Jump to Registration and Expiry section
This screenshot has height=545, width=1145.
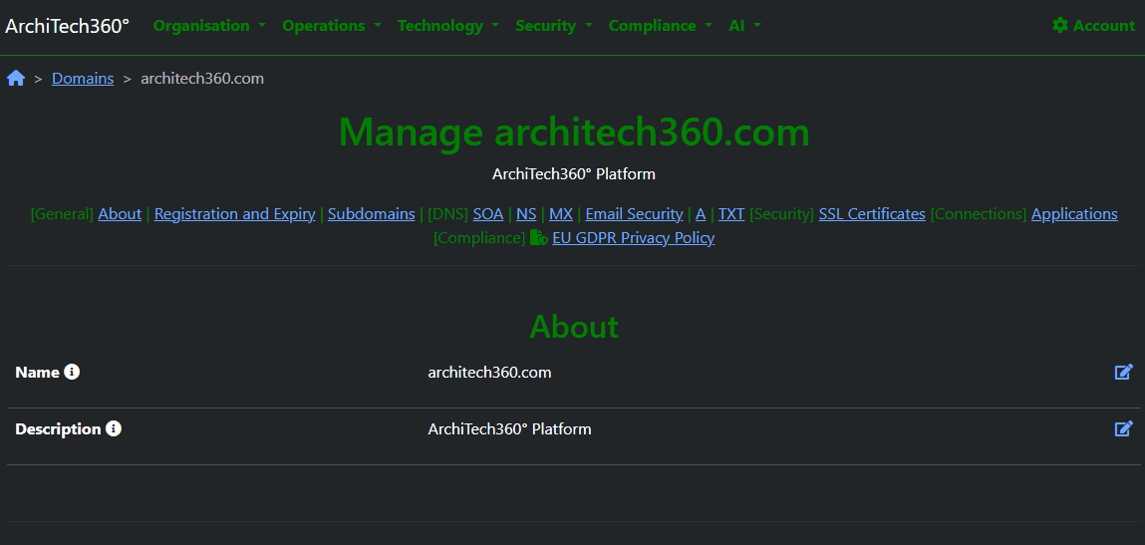[234, 214]
